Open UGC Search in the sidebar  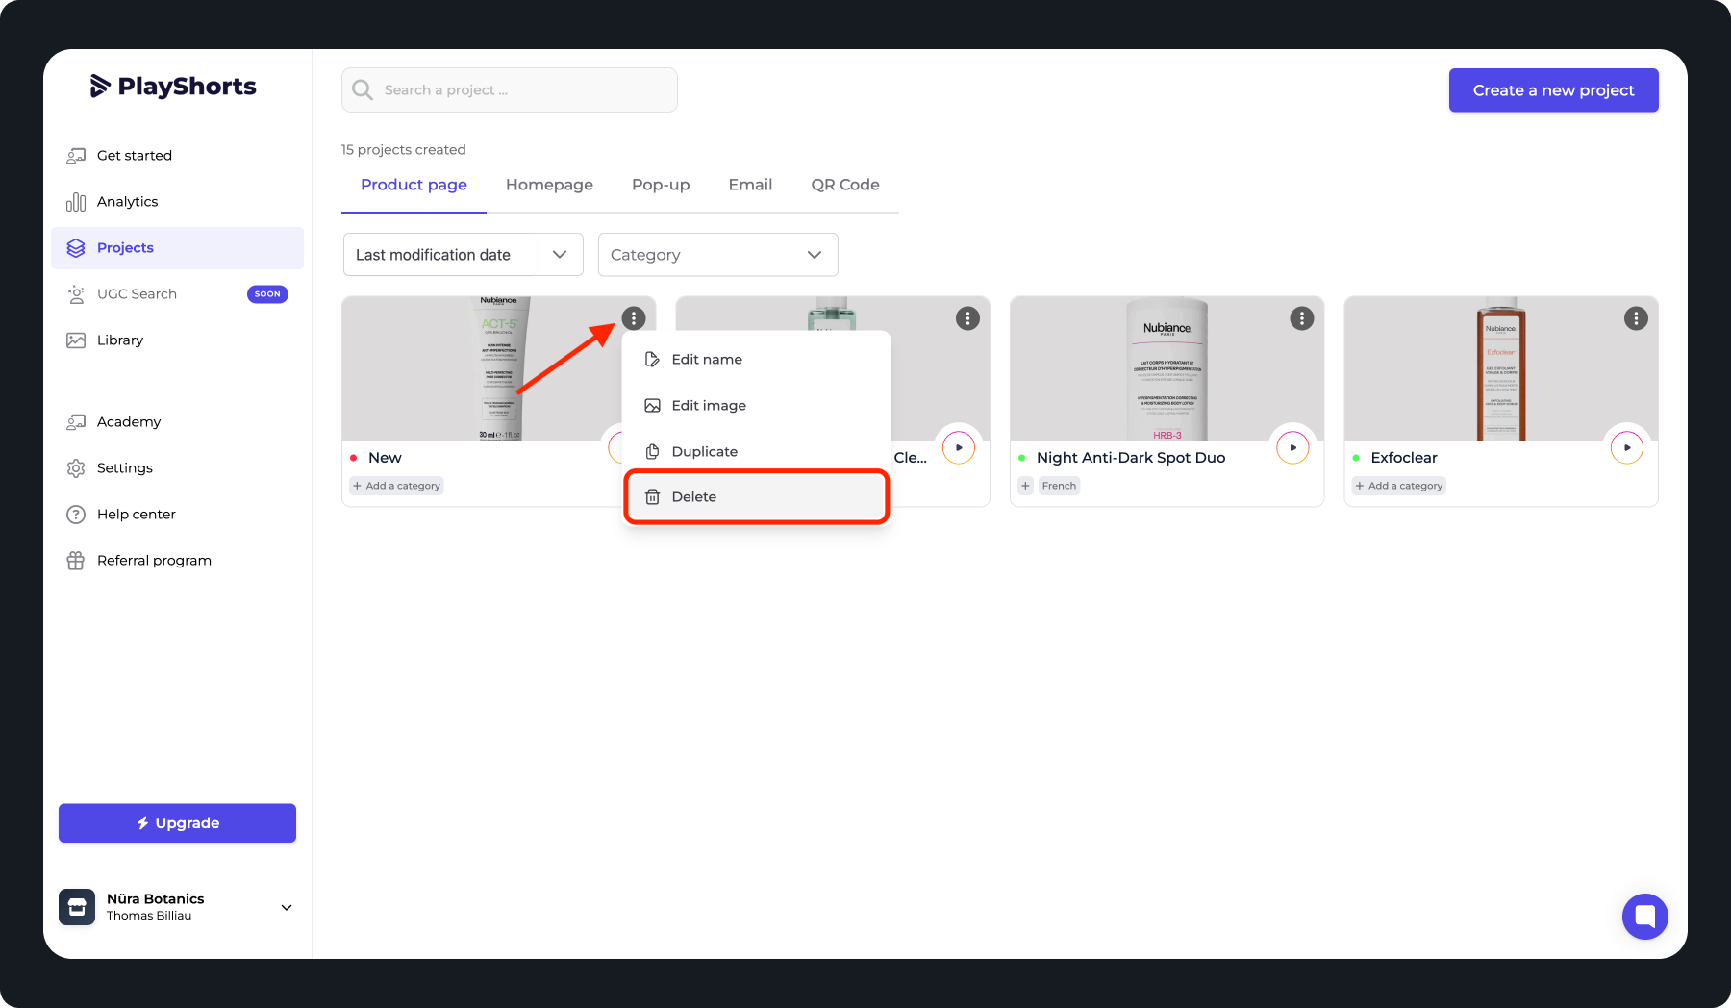pos(177,294)
